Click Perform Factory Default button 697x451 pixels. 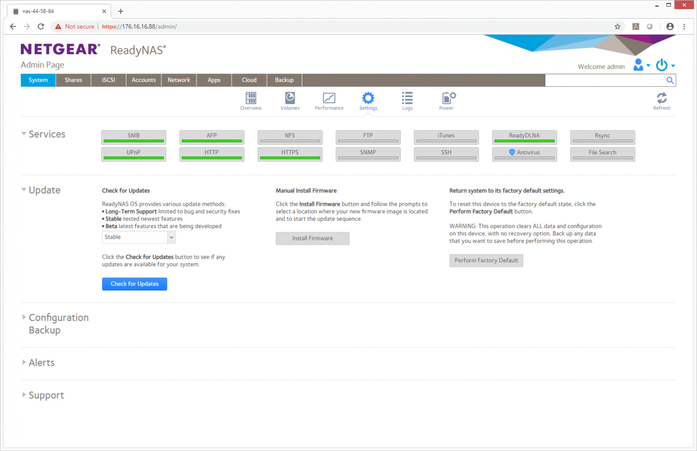point(486,261)
